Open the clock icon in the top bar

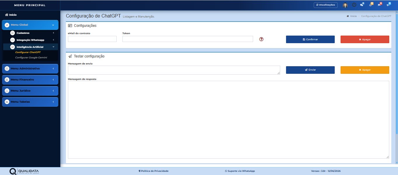354,5
